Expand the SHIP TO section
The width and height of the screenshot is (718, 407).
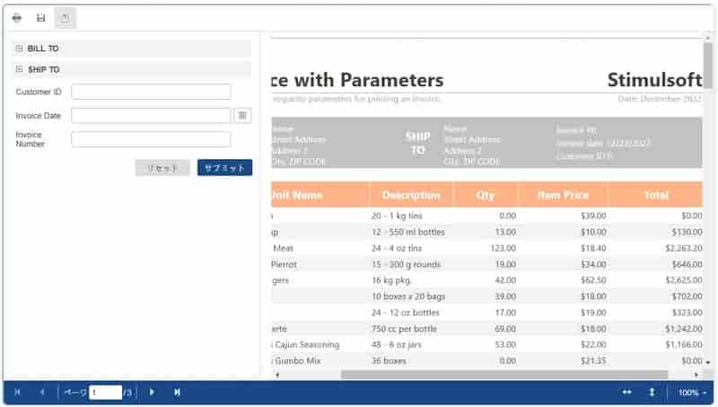[19, 69]
